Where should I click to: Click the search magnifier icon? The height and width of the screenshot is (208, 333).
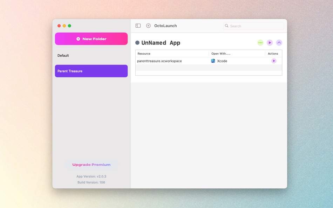coord(226,26)
